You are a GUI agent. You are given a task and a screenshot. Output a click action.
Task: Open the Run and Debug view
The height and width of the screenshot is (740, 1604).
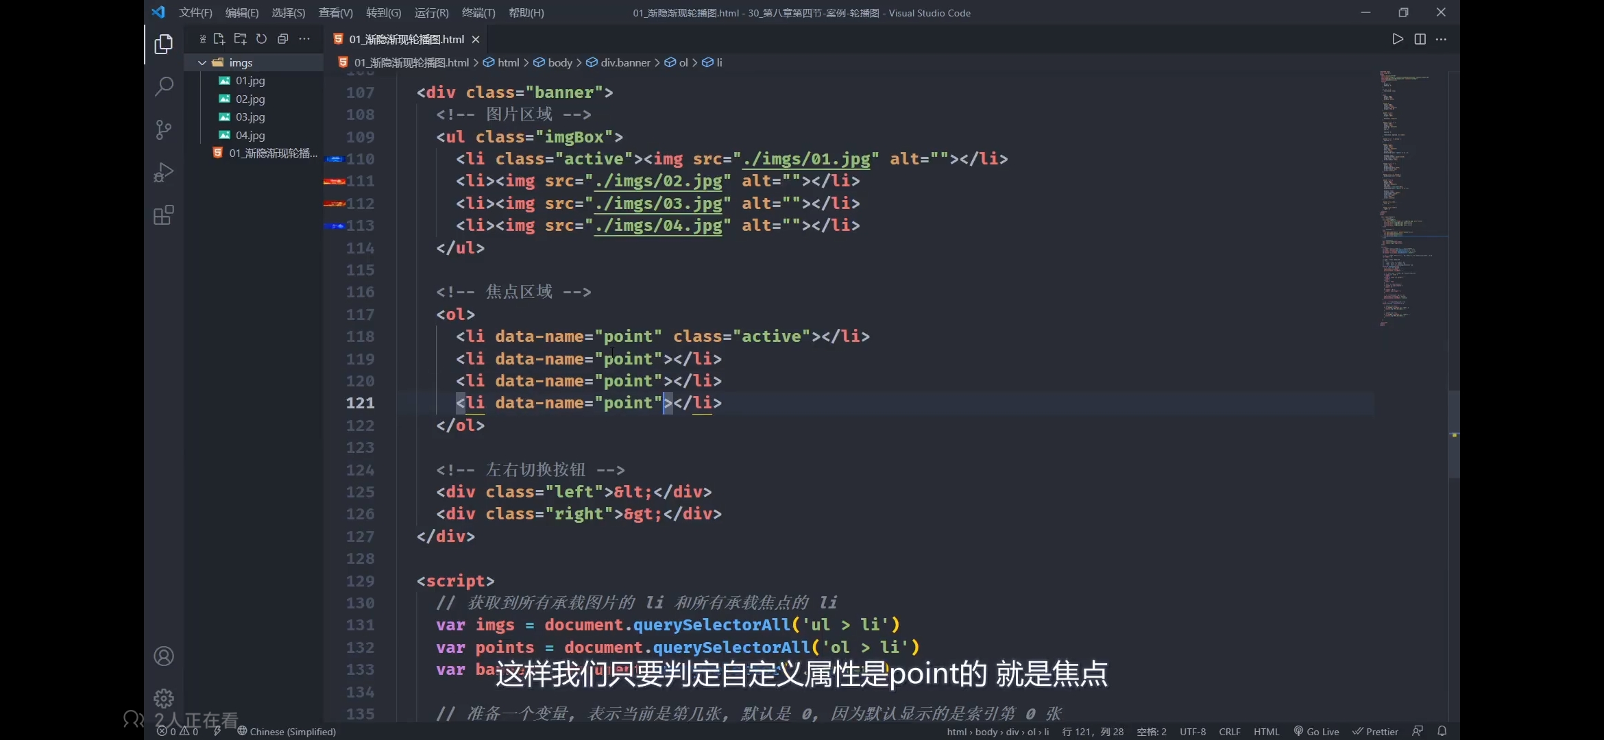coord(163,172)
